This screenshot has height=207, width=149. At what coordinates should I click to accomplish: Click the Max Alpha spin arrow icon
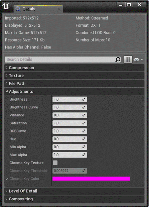[84, 155]
